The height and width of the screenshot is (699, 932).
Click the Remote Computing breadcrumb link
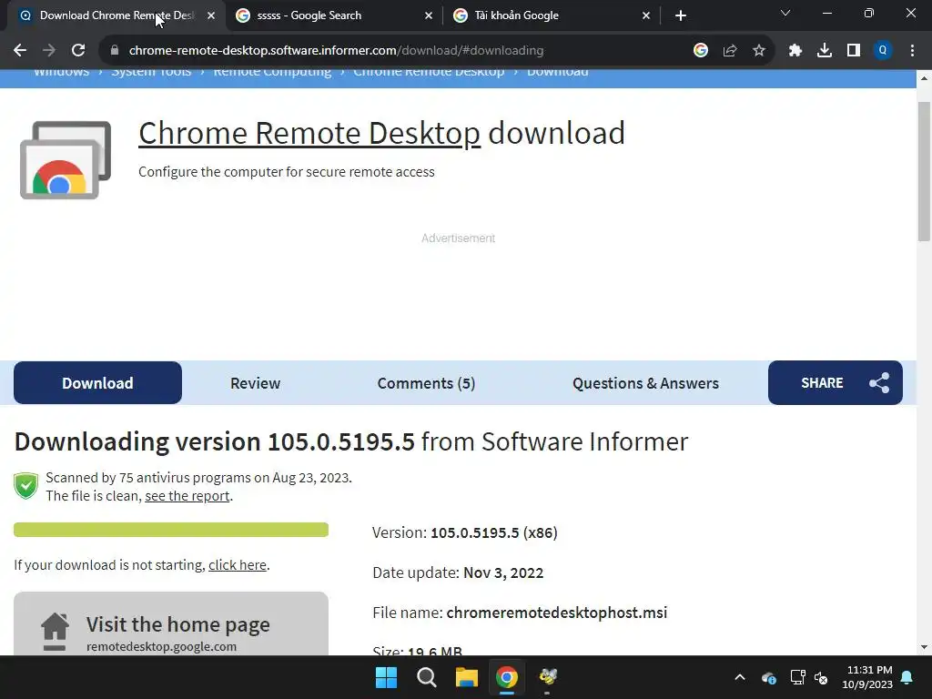click(x=272, y=73)
